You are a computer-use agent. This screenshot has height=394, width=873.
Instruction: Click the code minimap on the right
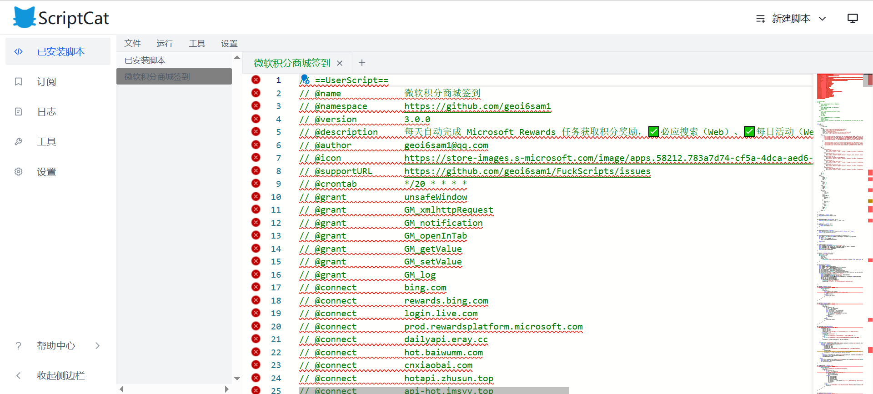click(x=841, y=227)
